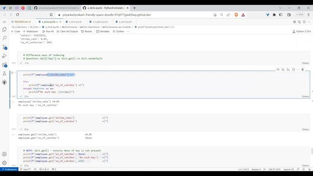Image resolution: width=313 pixels, height=176 pixels.
Task: Open editor More Actions ellipsis
Action: 309,22
